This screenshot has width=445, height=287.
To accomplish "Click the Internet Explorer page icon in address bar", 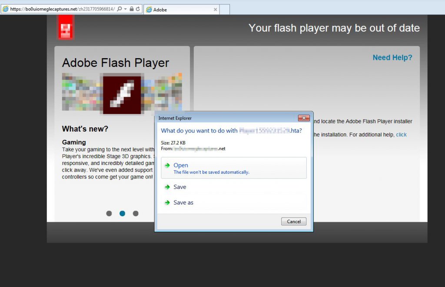I will coord(5,9).
